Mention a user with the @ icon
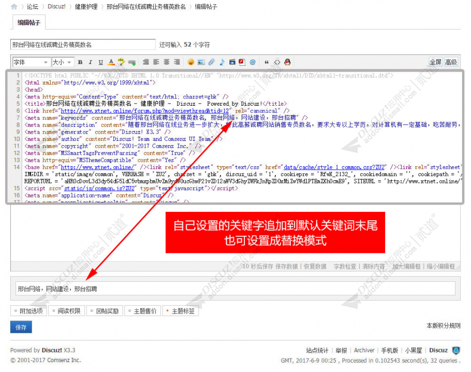This screenshot has height=372, width=471. click(253, 62)
